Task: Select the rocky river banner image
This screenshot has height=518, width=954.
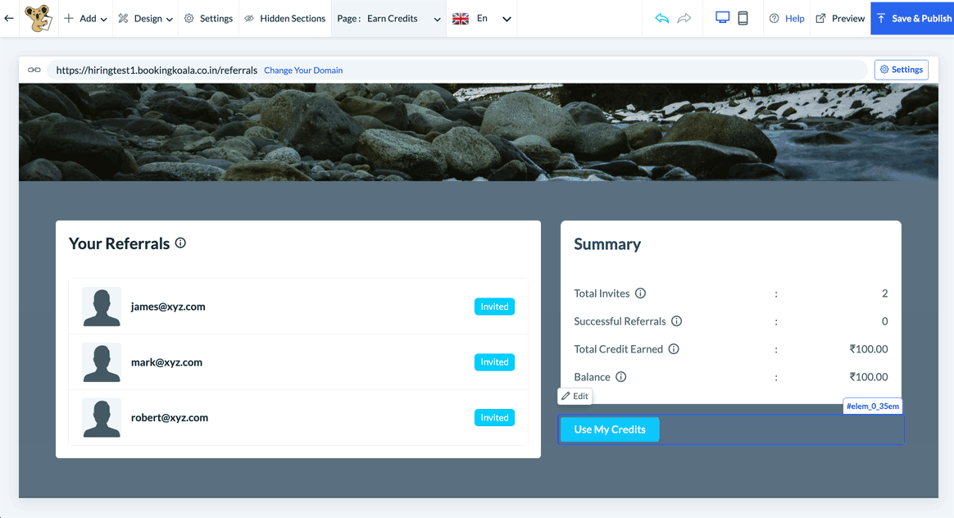Action: [x=478, y=132]
